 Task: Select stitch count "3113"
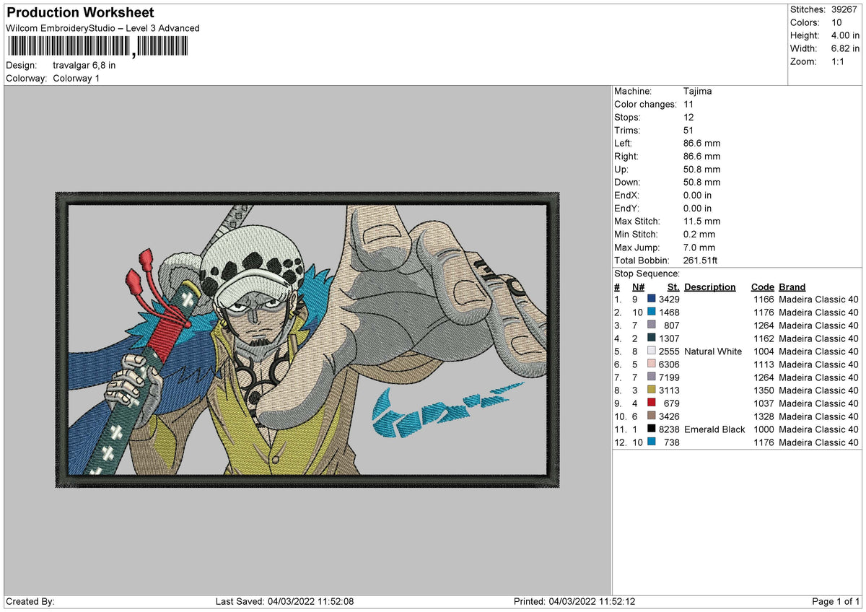pyautogui.click(x=669, y=390)
